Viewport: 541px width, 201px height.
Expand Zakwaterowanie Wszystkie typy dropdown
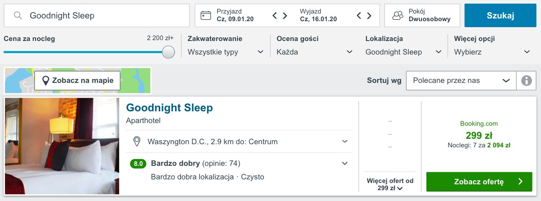(226, 52)
